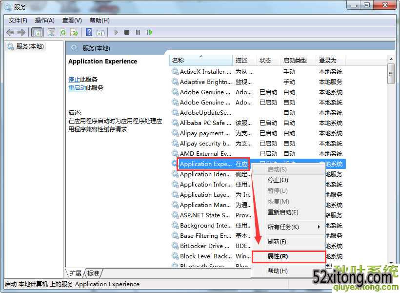Select the AdobeUpdateService gear icon

coord(175,112)
